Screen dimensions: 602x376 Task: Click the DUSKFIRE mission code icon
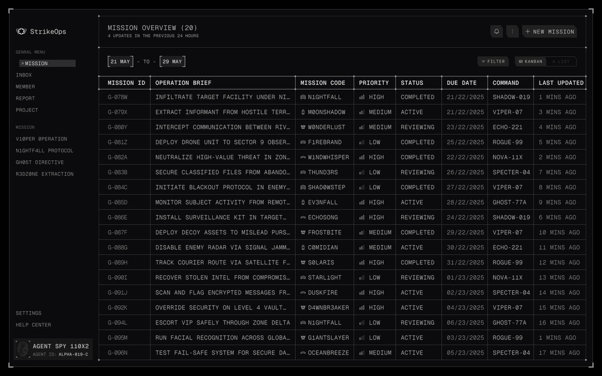[303, 292]
